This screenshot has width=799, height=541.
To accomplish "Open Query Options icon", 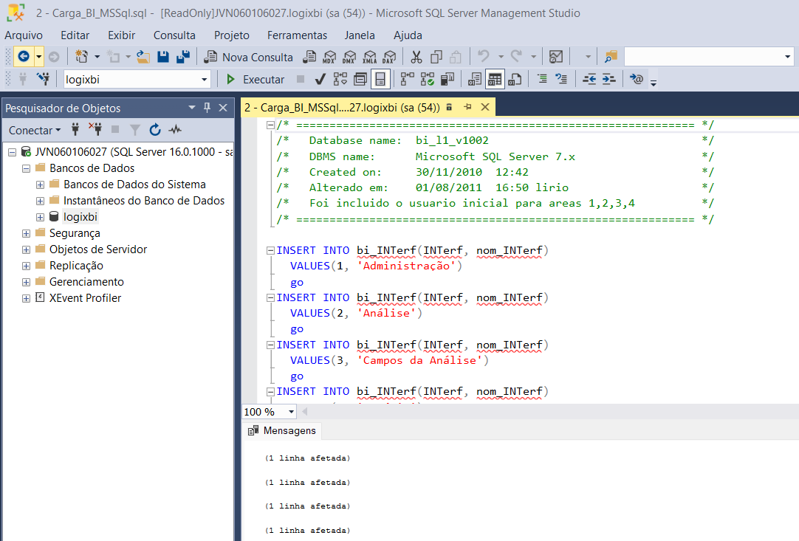I will click(360, 79).
